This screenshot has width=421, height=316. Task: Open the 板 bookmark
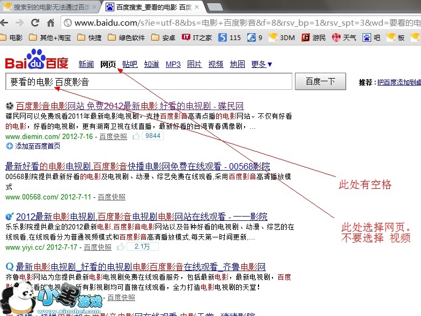tap(395, 37)
